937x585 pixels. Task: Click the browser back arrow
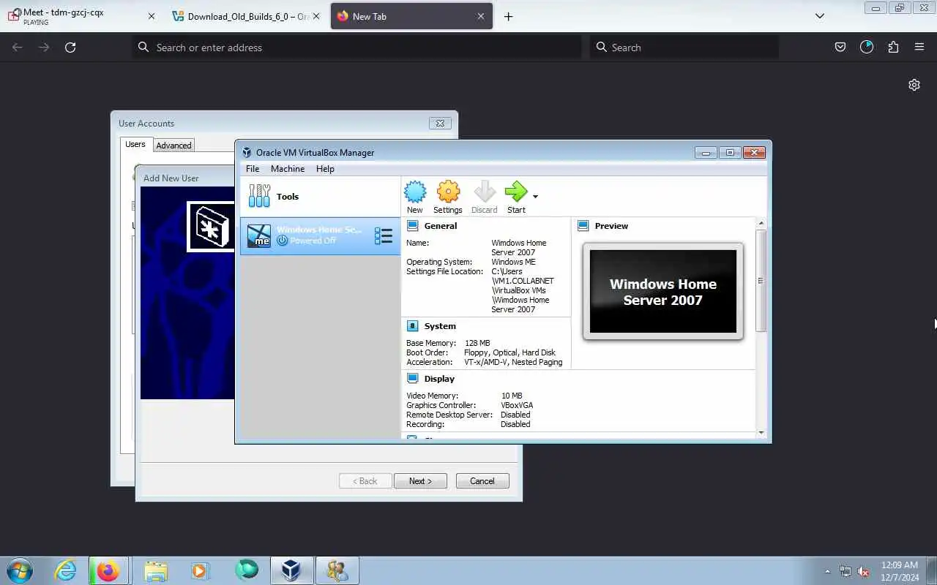[18, 47]
